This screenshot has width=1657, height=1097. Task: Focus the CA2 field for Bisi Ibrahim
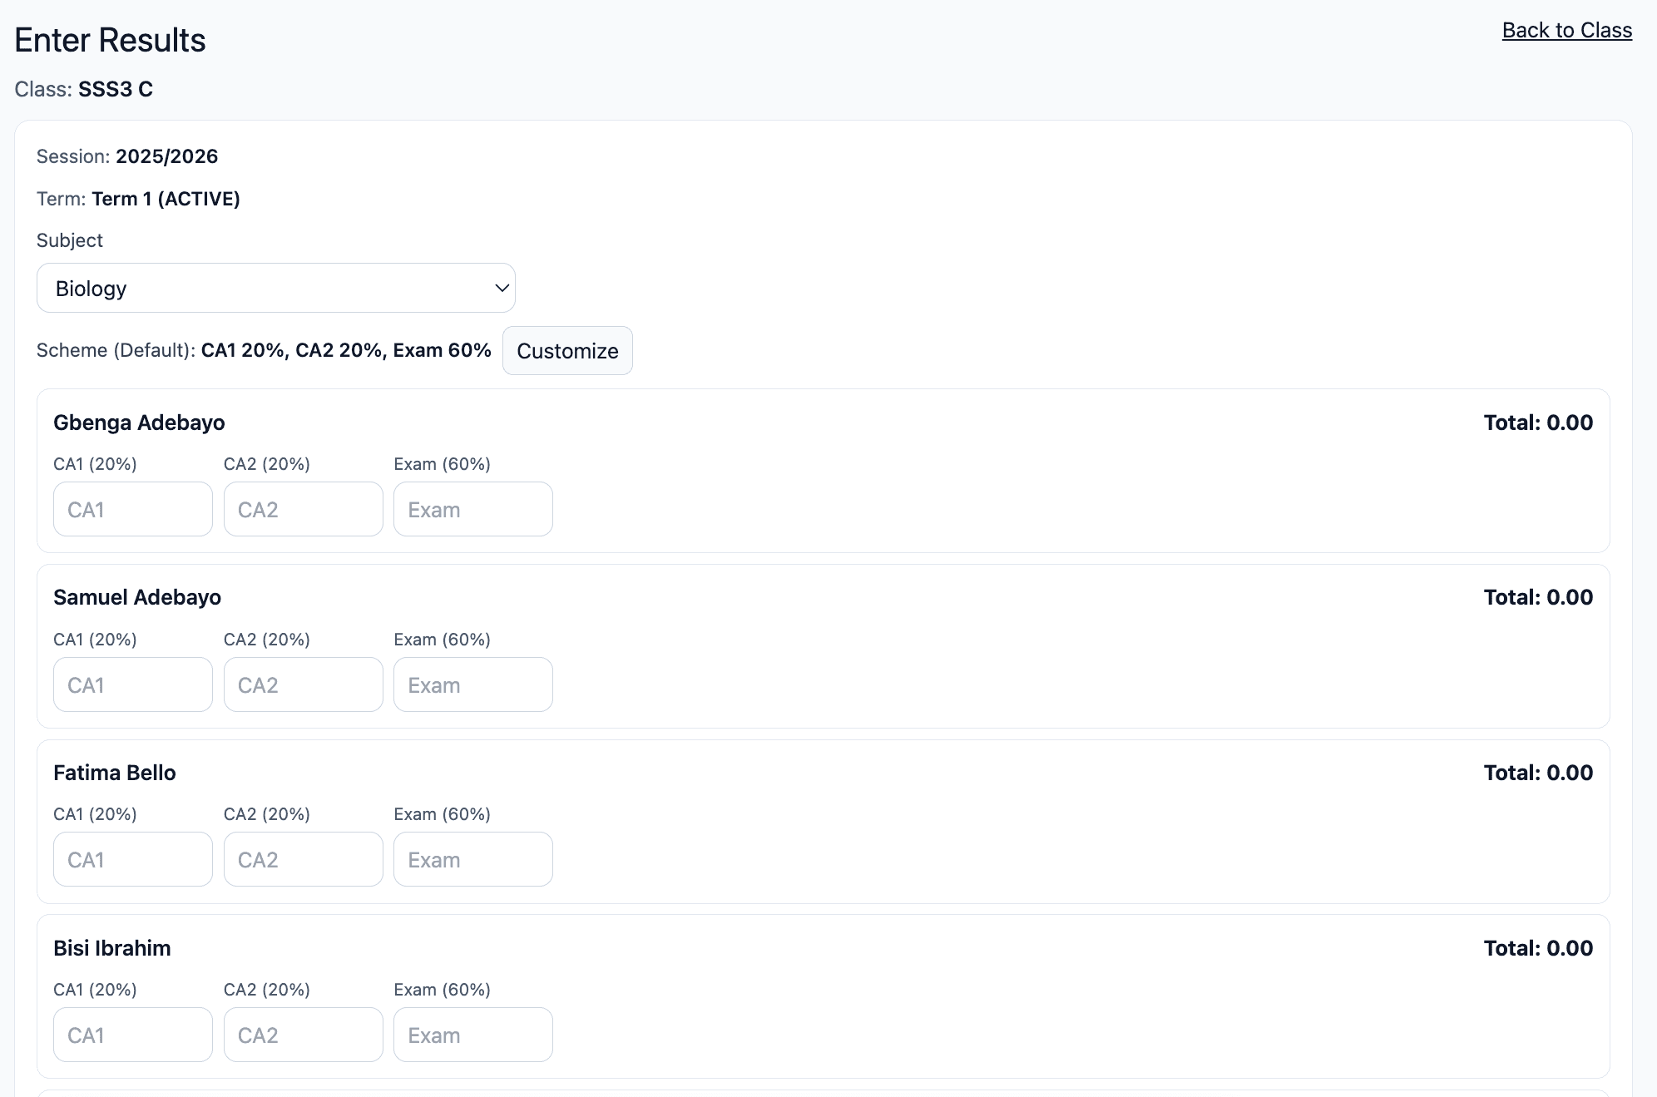point(303,1035)
